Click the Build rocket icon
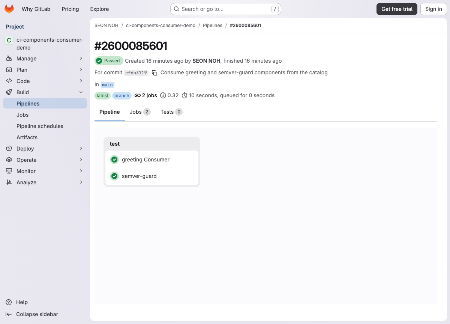The width and height of the screenshot is (450, 324). (9, 92)
